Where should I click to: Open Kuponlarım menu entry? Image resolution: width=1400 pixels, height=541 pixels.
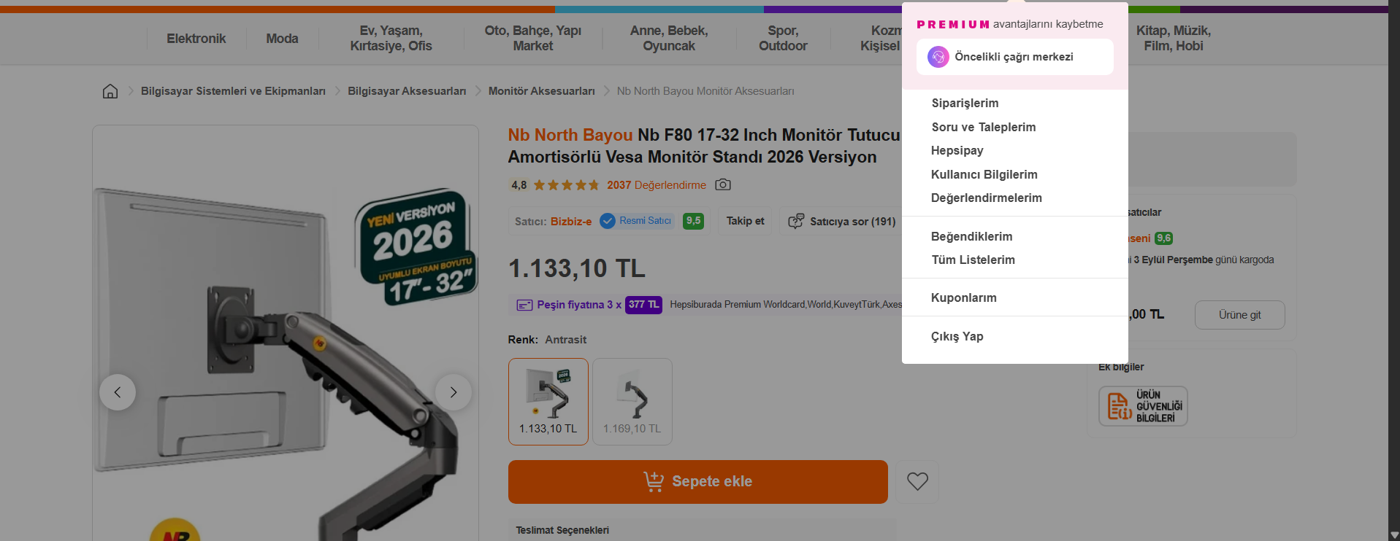(963, 297)
